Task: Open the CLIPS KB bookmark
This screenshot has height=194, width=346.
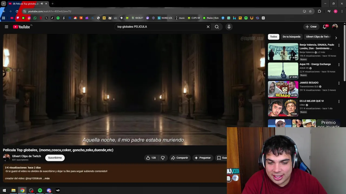Action: pos(194,18)
